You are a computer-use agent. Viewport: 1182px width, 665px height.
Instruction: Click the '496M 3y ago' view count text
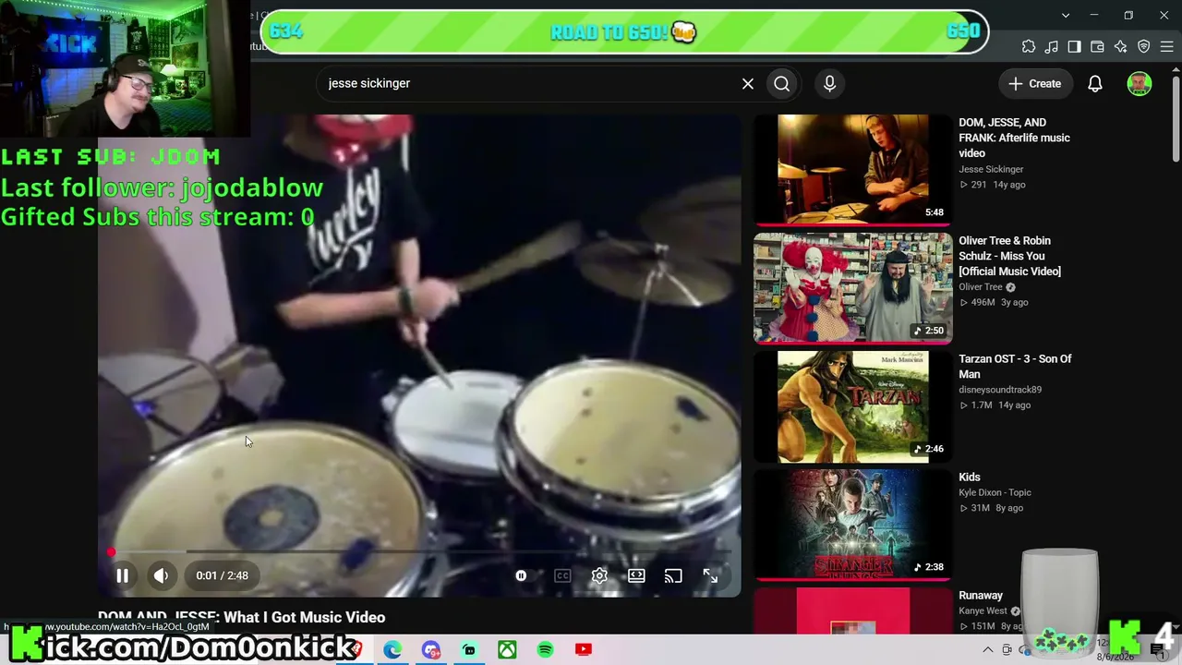pyautogui.click(x=994, y=302)
